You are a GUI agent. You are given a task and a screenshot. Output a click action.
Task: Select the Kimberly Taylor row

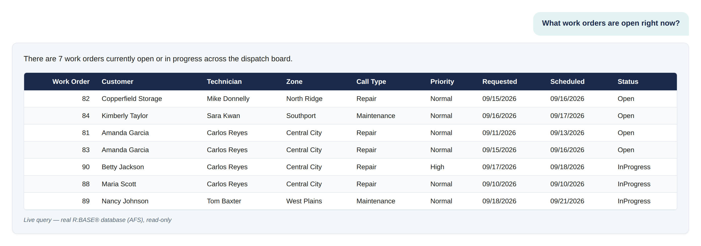(350, 116)
